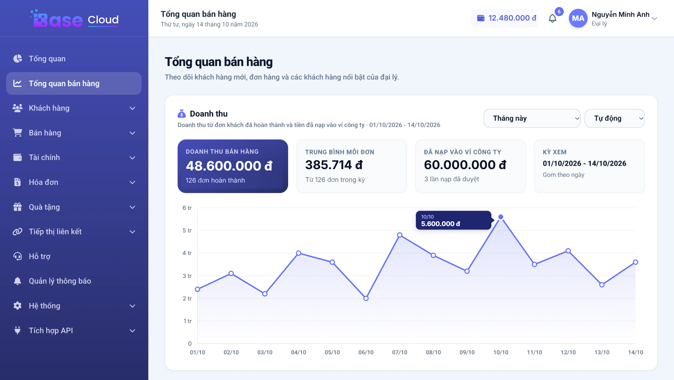Click the Tổng quan pie chart icon

pyautogui.click(x=18, y=59)
